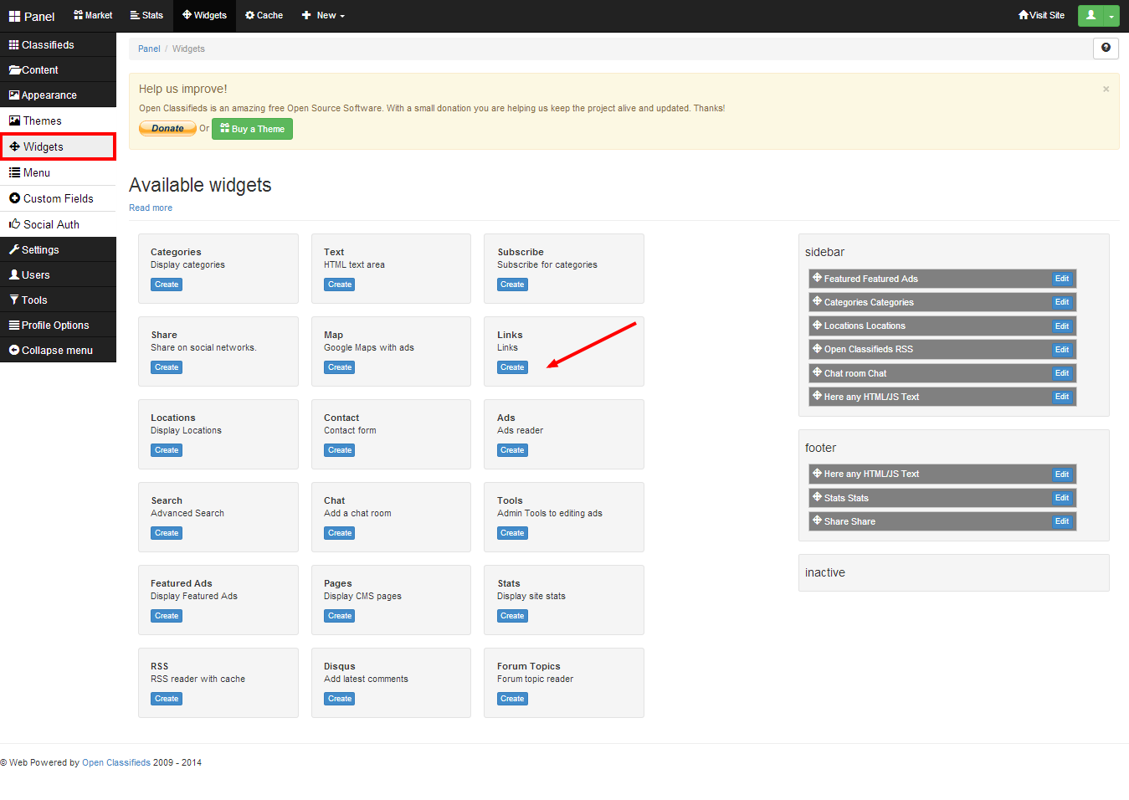Collapse the sidebar menu
1129x800 pixels.
58,350
